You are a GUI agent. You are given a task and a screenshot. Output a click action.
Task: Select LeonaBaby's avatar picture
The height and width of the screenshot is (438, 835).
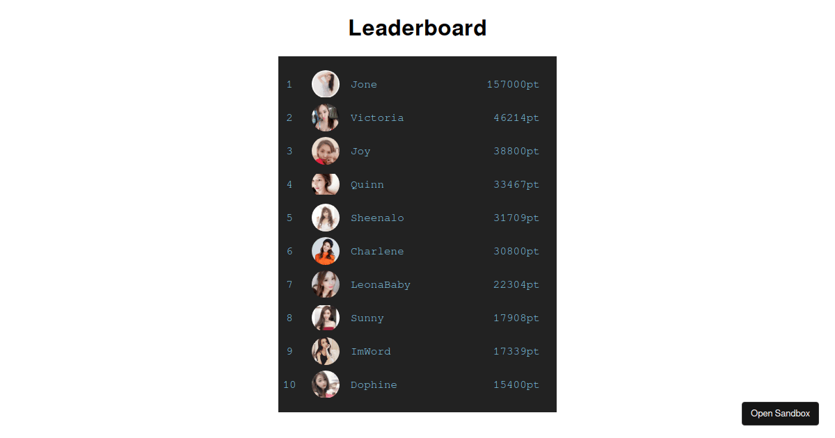pos(326,284)
